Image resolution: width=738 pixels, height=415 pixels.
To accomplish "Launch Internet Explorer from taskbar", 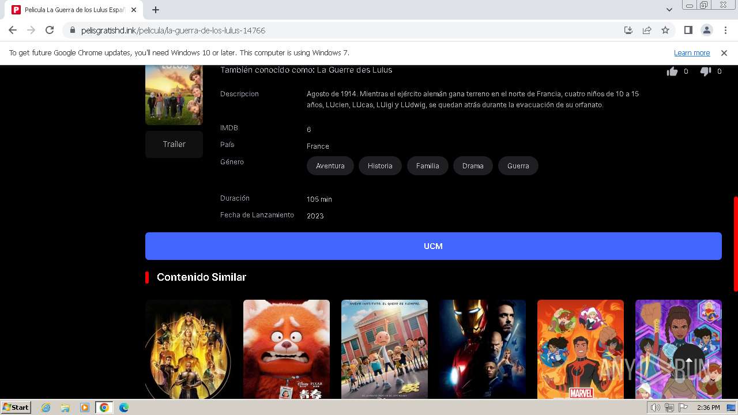I will [x=46, y=408].
